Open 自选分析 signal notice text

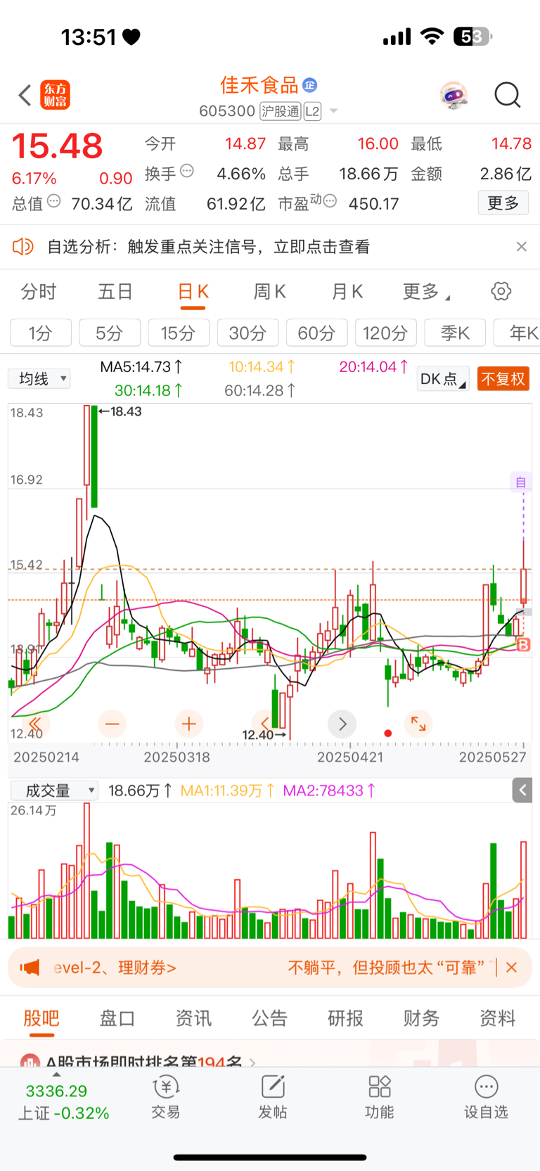pos(208,247)
